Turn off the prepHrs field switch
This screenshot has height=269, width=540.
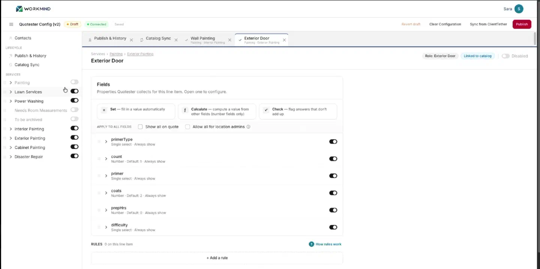pyautogui.click(x=333, y=210)
